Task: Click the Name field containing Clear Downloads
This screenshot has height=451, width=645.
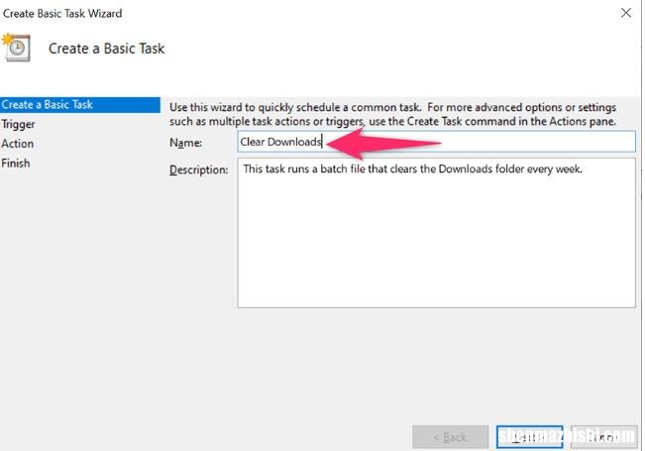Action: (x=436, y=142)
